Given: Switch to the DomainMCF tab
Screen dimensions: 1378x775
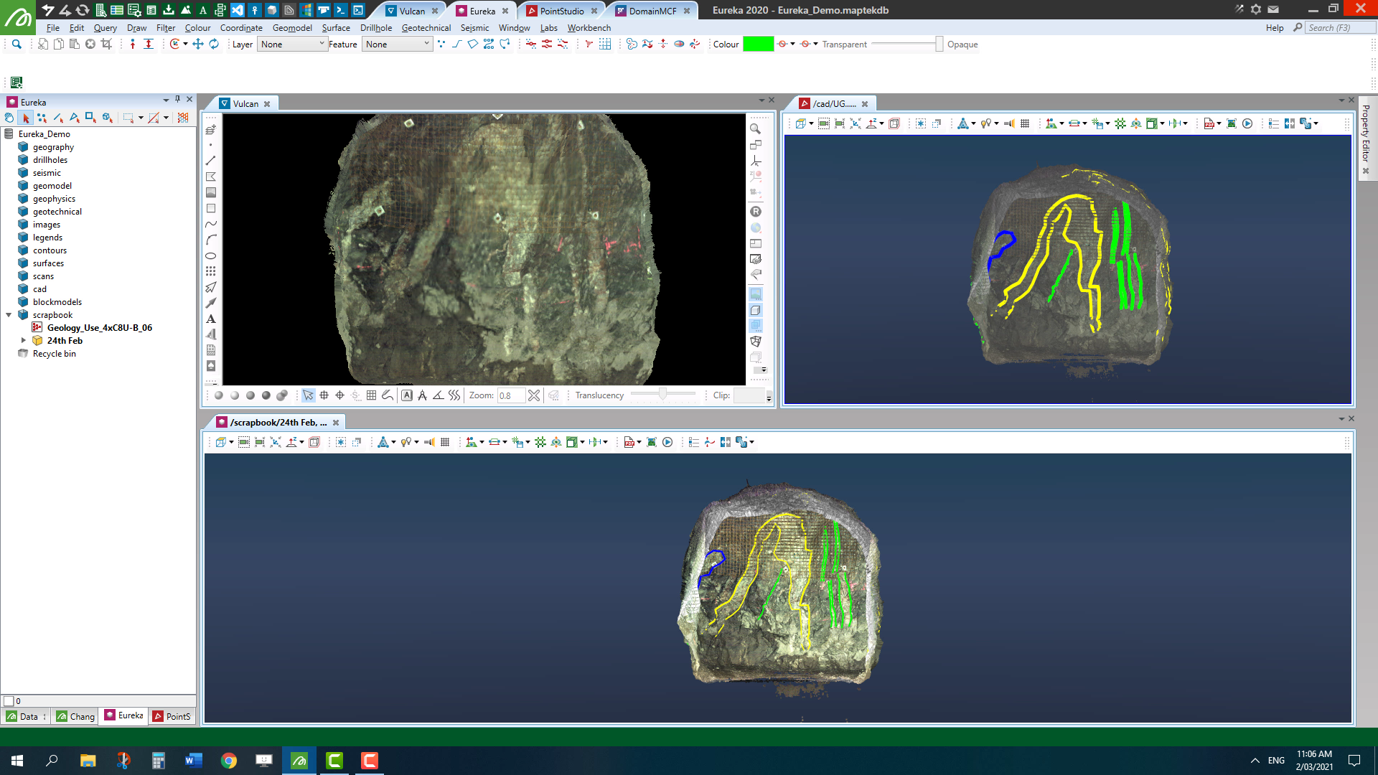Looking at the screenshot, I should tap(653, 11).
